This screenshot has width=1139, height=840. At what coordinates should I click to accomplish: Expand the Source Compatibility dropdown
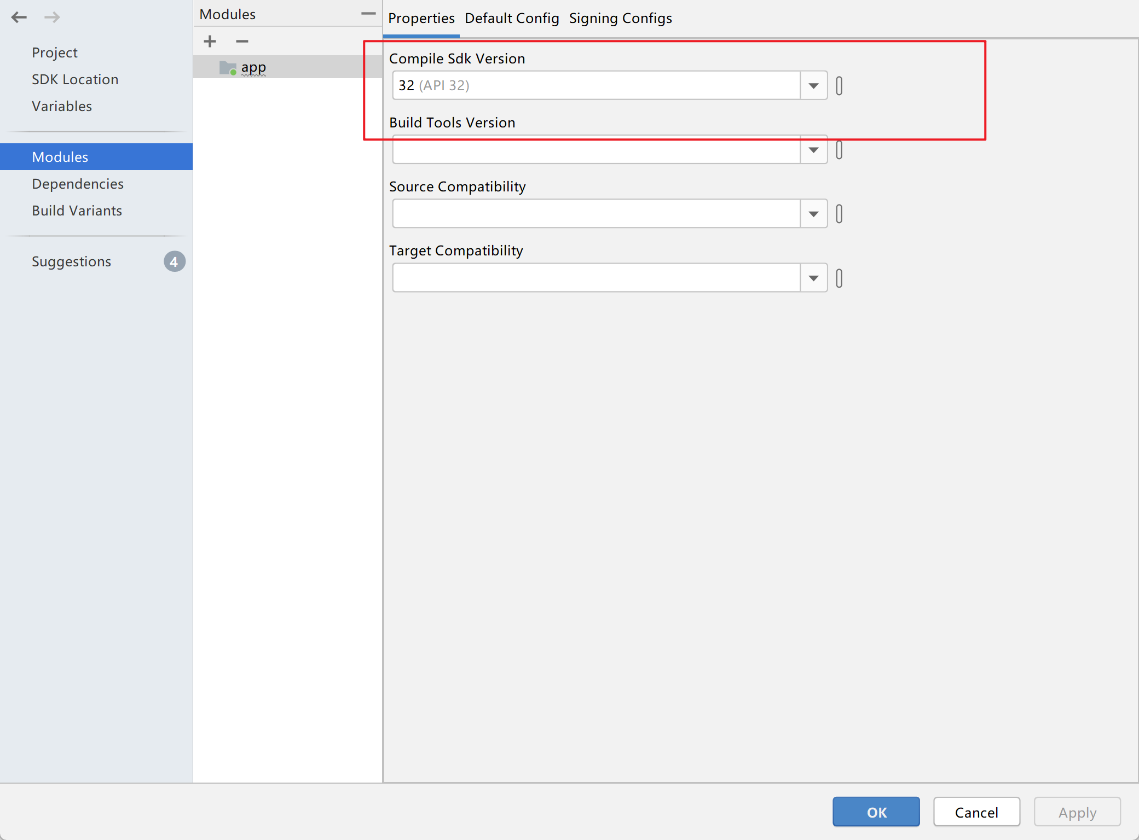pos(813,214)
